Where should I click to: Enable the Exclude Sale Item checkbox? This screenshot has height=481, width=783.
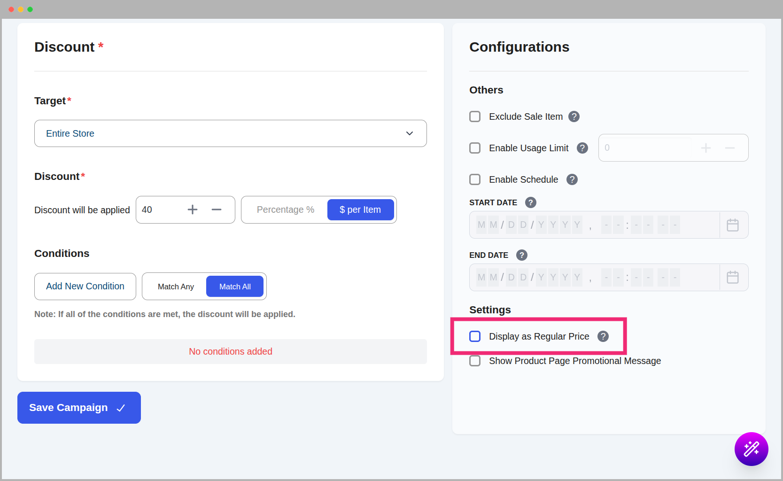pos(475,116)
